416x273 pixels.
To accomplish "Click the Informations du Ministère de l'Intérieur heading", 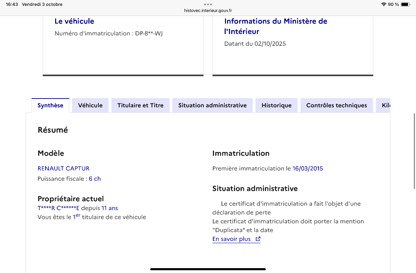I will tap(276, 26).
